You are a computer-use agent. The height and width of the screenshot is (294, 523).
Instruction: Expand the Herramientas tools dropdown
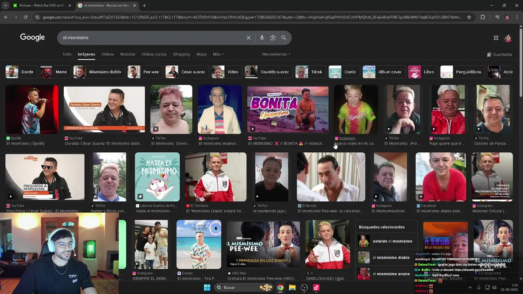click(x=276, y=54)
